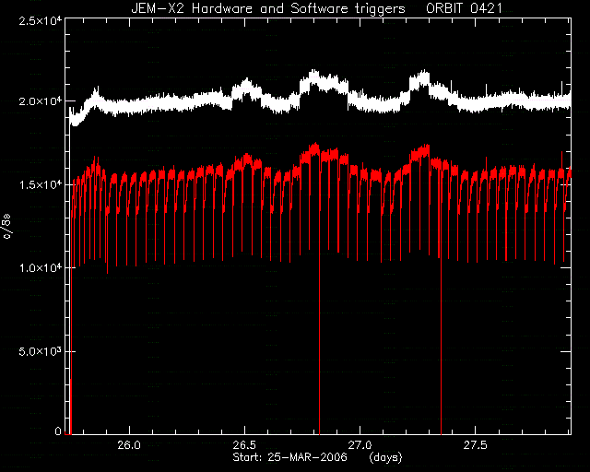590x472 pixels.
Task: Click the JEM-X2 Hardware and Software triggers title
Action: tap(268, 8)
